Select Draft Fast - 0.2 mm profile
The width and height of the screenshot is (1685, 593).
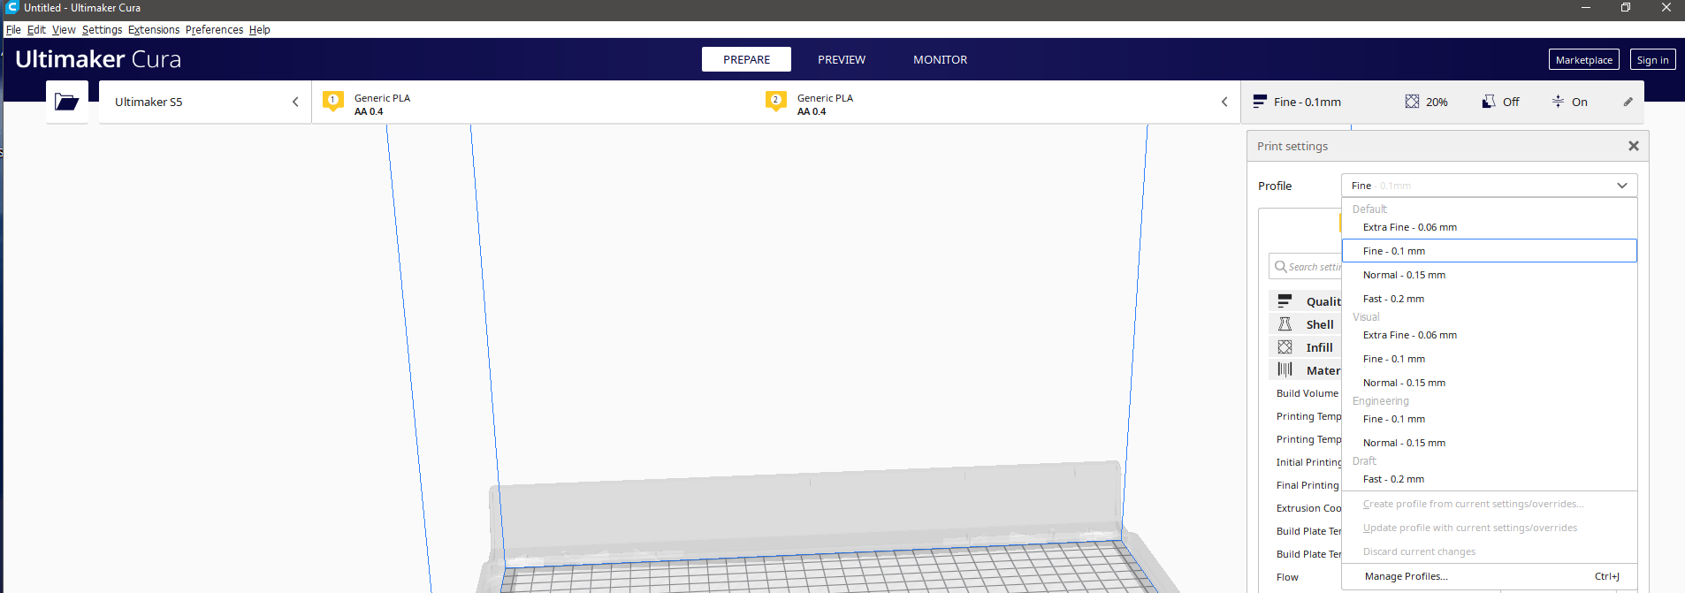tap(1490, 479)
